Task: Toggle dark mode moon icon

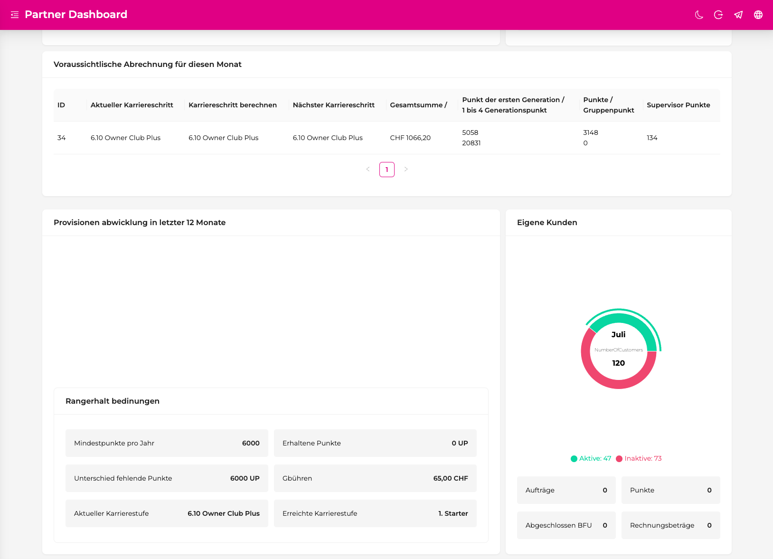Action: point(699,15)
